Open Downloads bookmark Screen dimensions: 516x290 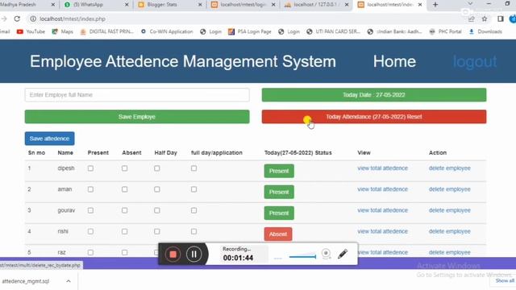pyautogui.click(x=485, y=31)
